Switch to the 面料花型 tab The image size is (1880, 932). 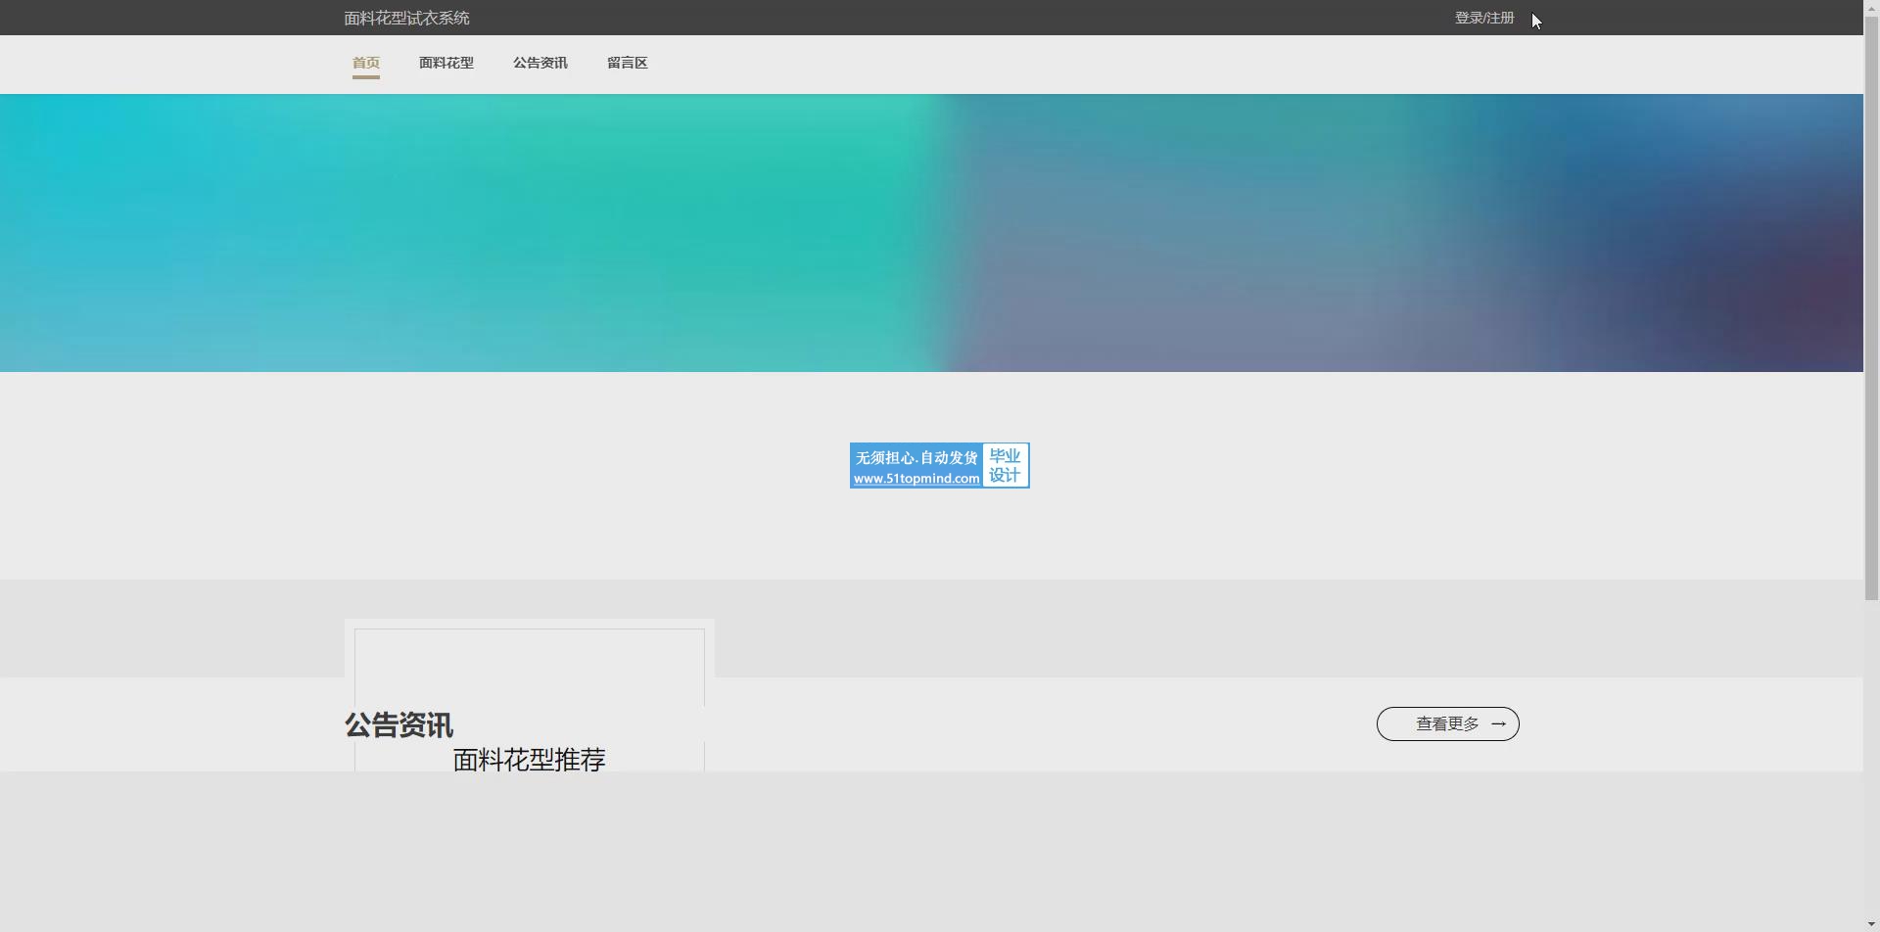(x=446, y=63)
